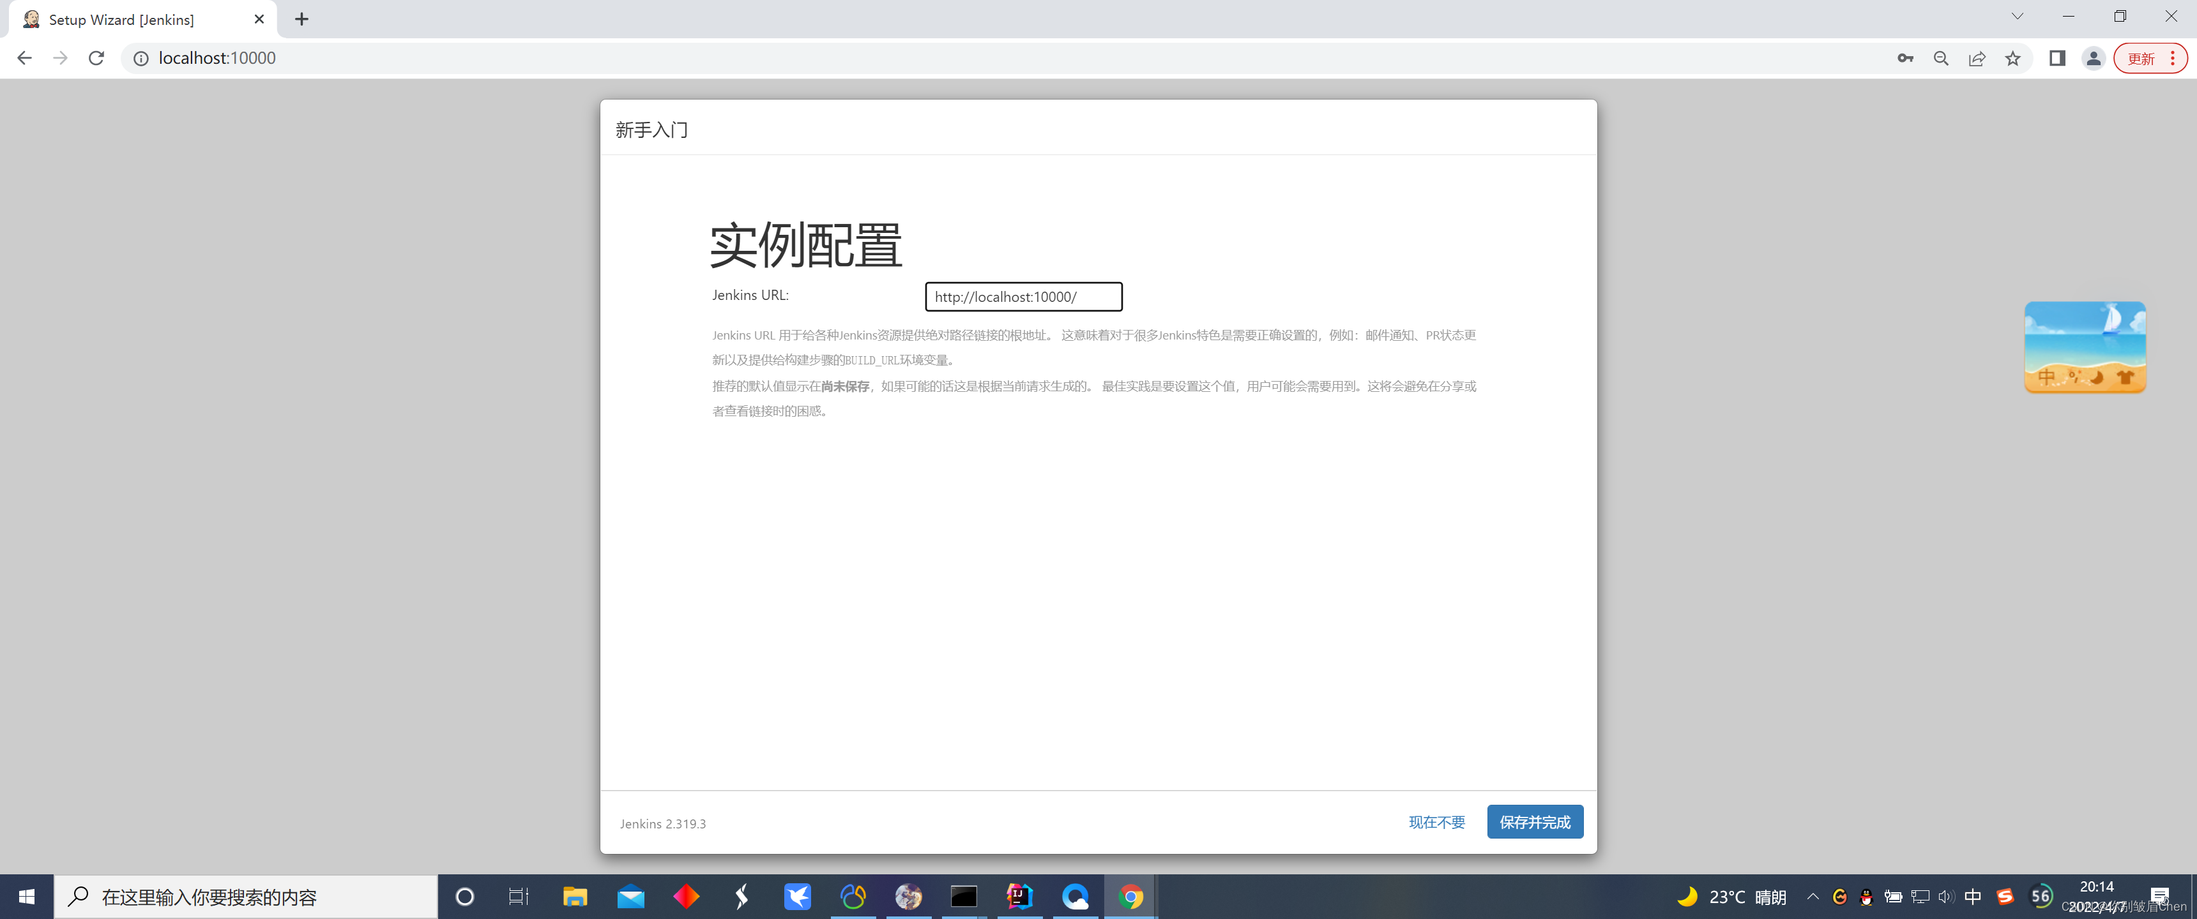2197x919 pixels.
Task: Open IntelliJ IDEA from the taskbar
Action: (x=1020, y=897)
